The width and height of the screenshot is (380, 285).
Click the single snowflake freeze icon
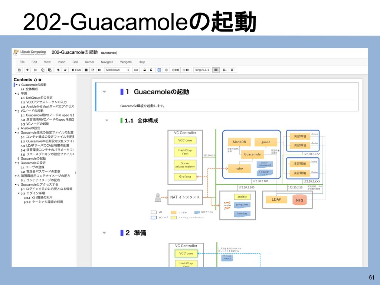pyautogui.click(x=166, y=70)
